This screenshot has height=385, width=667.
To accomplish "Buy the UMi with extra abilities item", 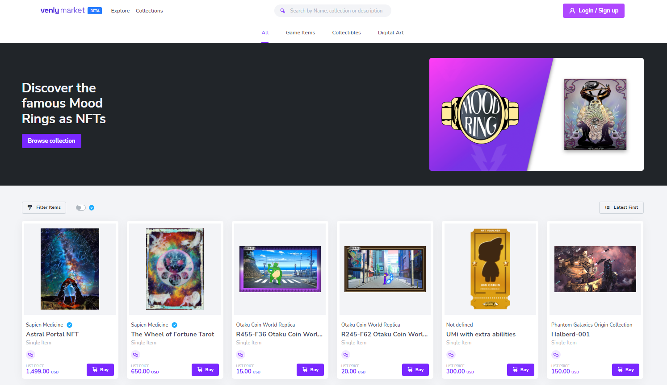I will point(520,370).
